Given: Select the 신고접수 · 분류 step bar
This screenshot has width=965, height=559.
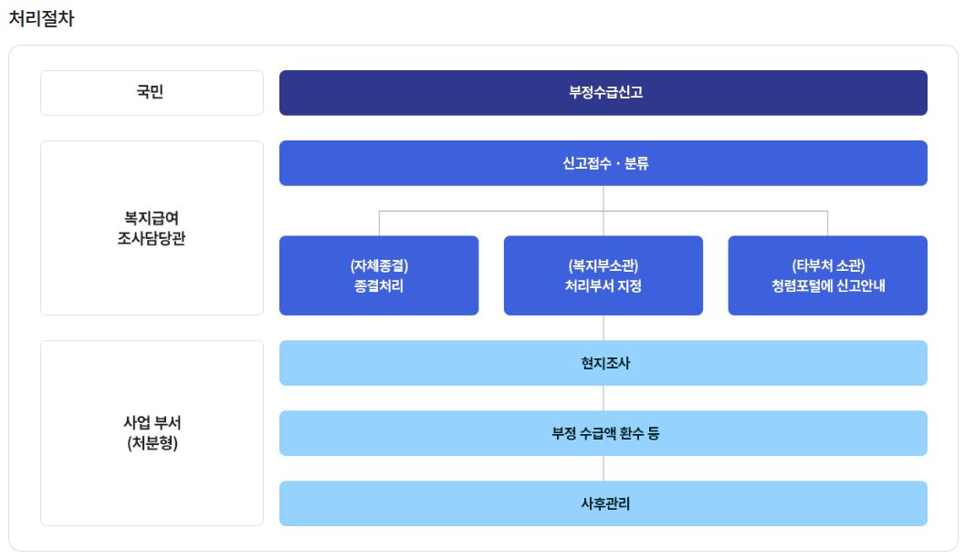Looking at the screenshot, I should (x=603, y=163).
